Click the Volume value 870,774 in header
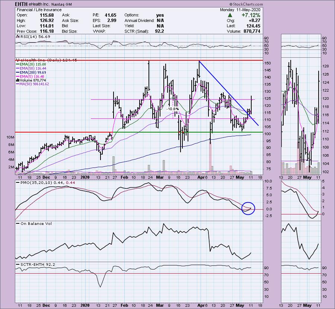The width and height of the screenshot is (335, 309). [252, 31]
